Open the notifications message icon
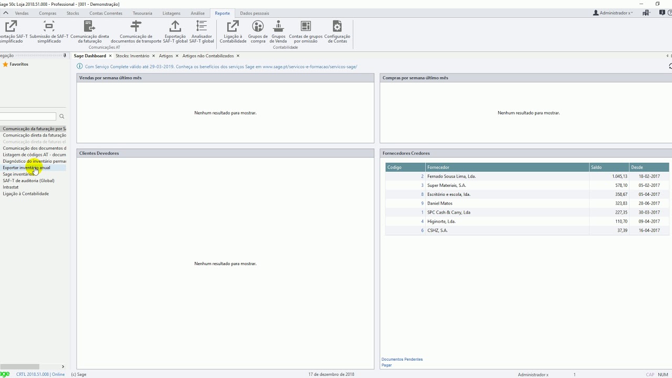The width and height of the screenshot is (672, 378). coord(662,13)
